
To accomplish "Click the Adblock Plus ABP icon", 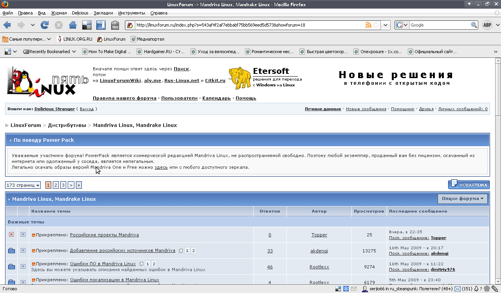I will (x=487, y=25).
